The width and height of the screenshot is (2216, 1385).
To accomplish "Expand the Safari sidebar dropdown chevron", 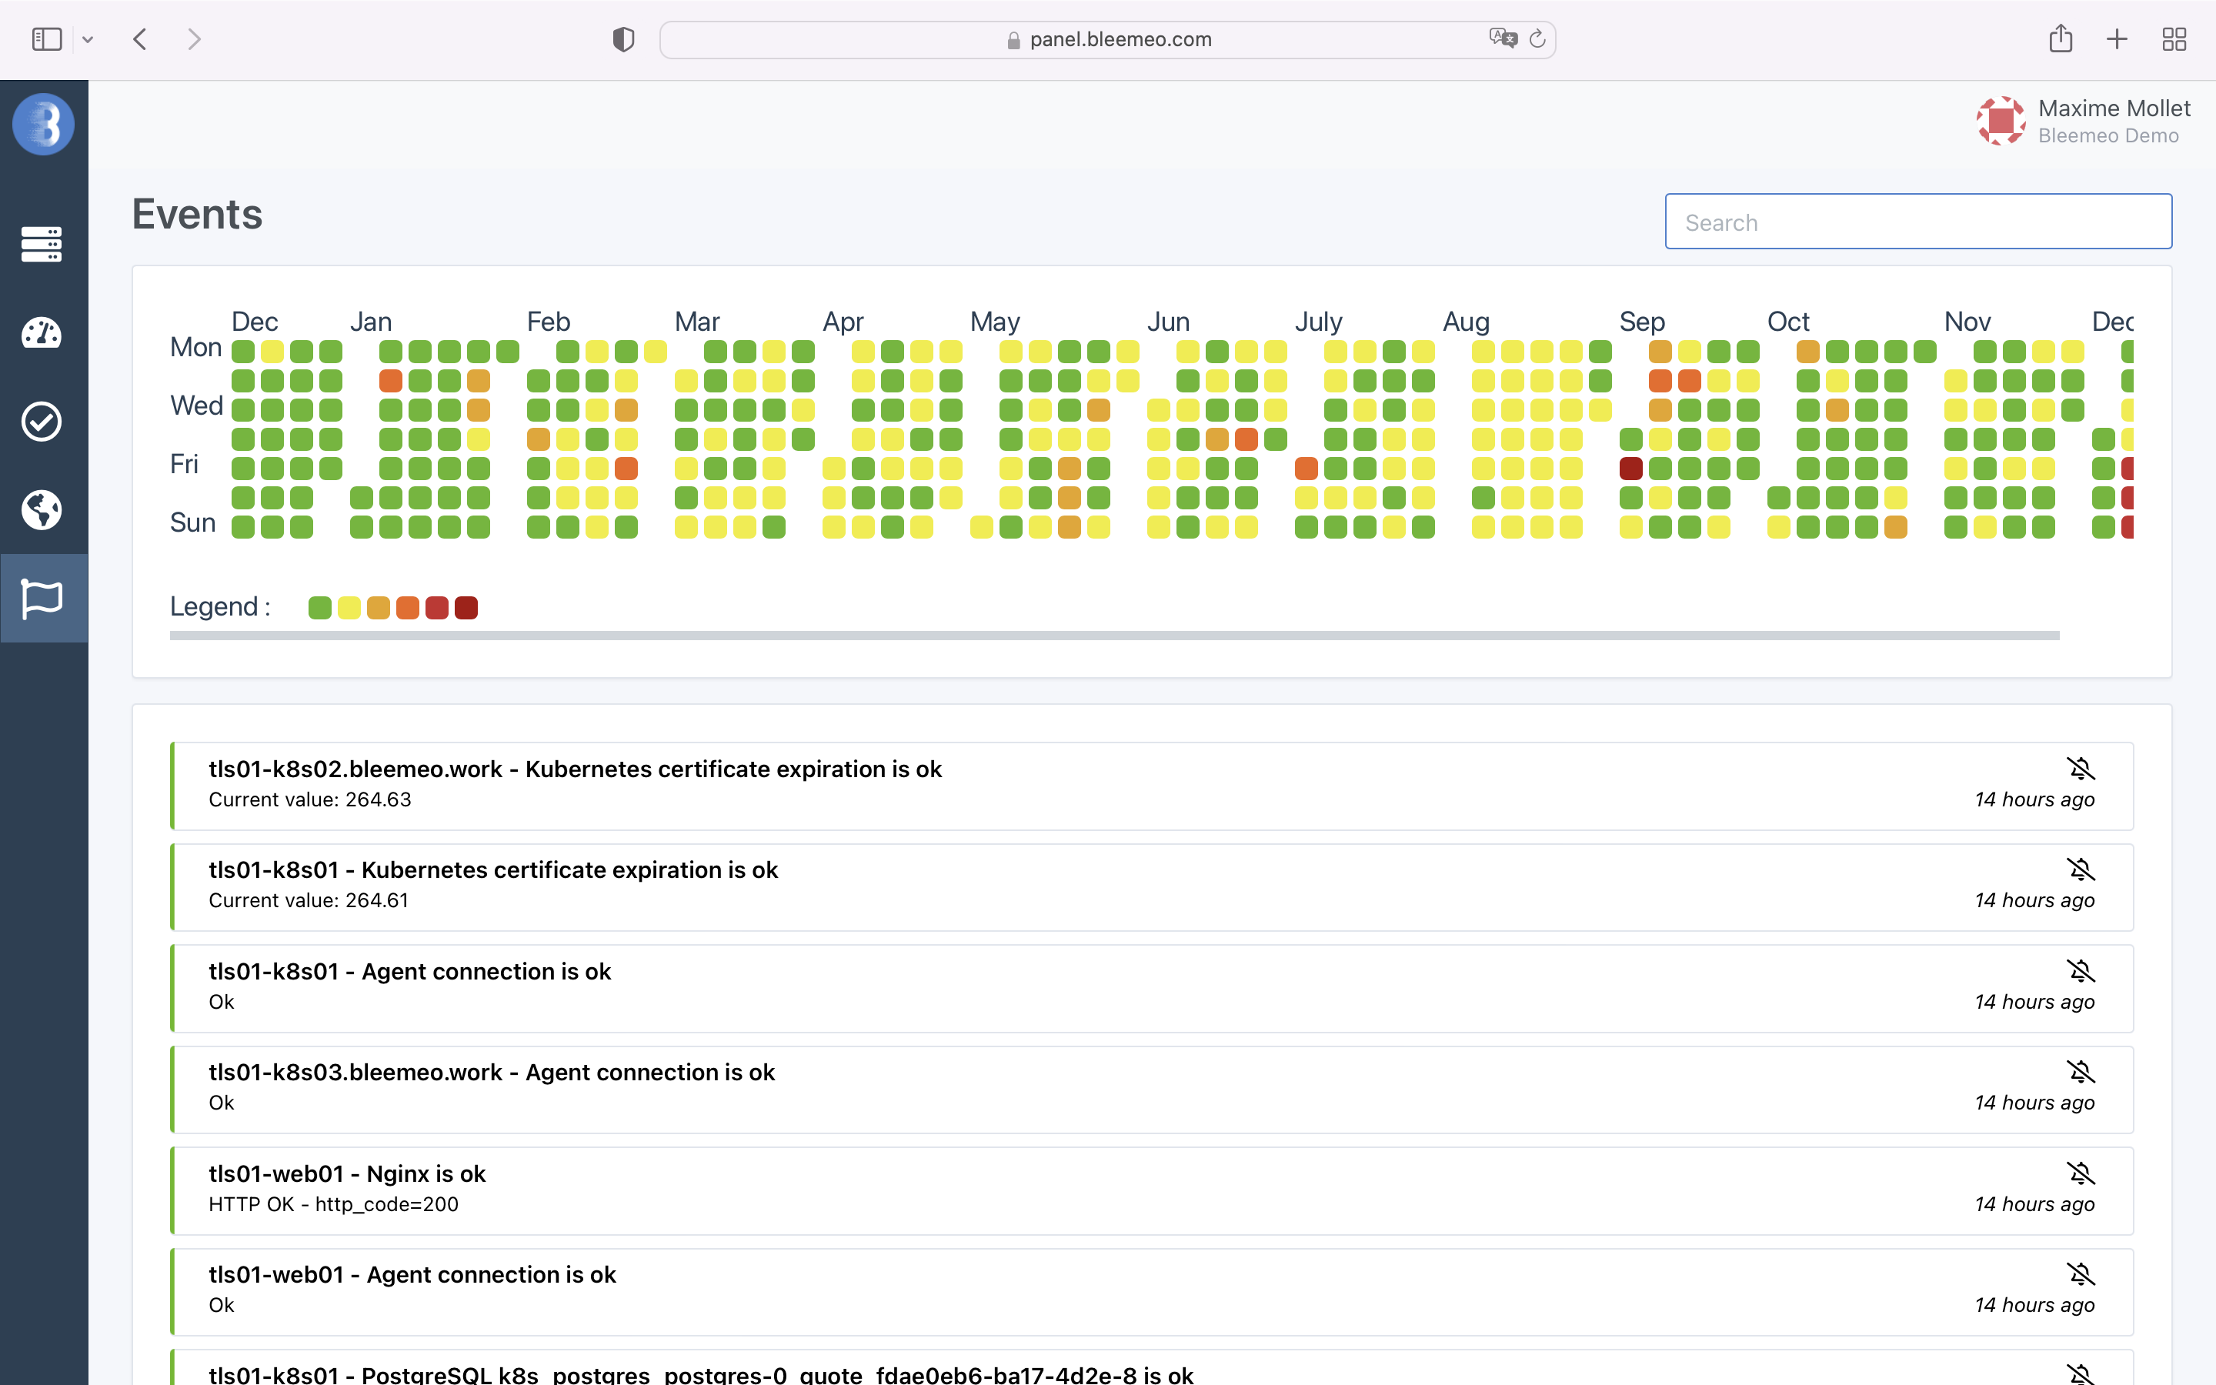I will point(88,39).
